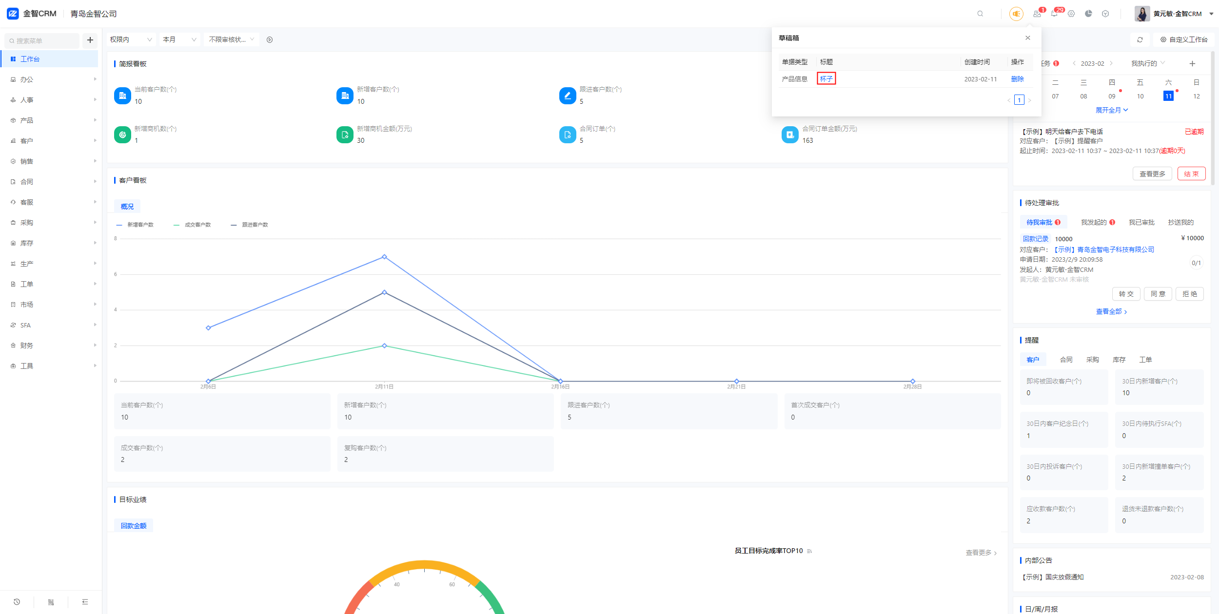The image size is (1219, 614).
Task: Click the 自定义工作台 button
Action: (x=1184, y=39)
